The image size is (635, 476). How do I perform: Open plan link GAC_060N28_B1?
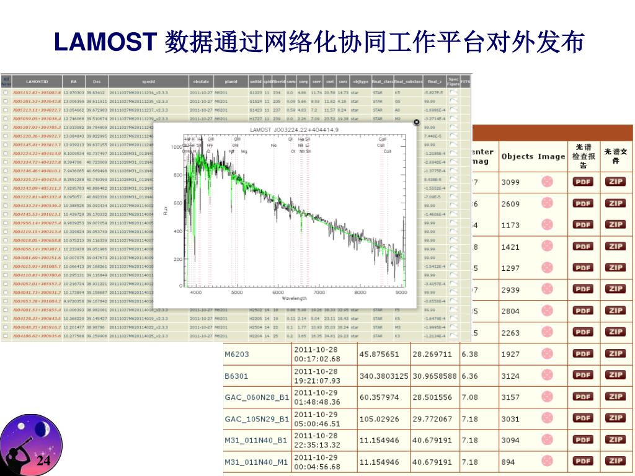coord(257,397)
